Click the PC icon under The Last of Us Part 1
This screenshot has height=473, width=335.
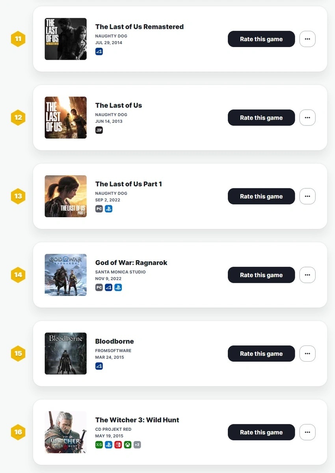pyautogui.click(x=99, y=208)
